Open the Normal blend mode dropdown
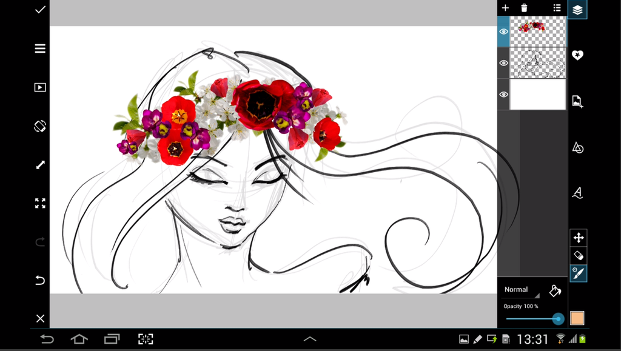 click(521, 290)
